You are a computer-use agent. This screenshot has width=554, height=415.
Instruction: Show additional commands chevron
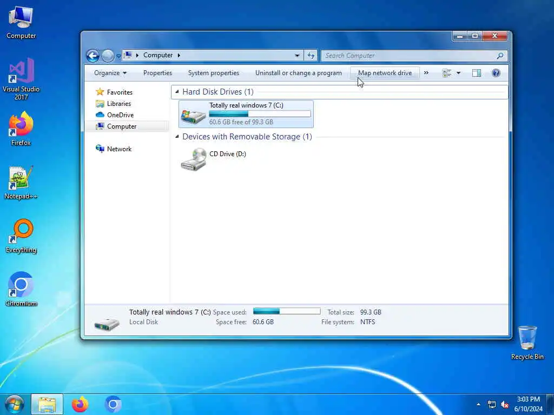point(426,73)
